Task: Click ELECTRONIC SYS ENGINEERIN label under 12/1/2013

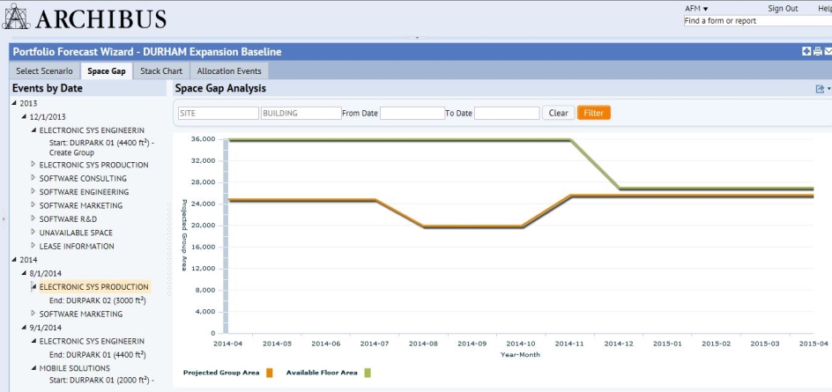Action: point(92,130)
